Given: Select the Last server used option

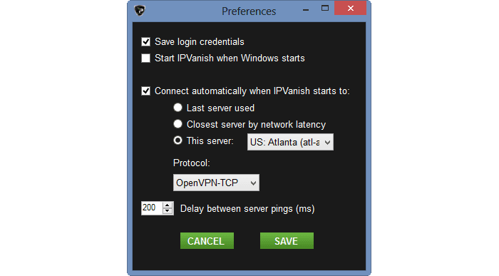Looking at the screenshot, I should pos(178,108).
